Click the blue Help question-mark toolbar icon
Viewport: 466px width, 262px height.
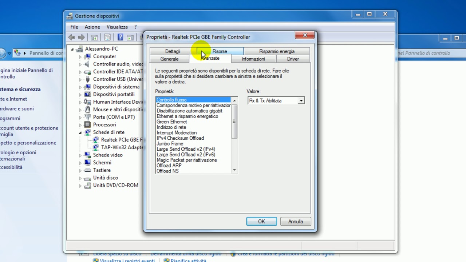120,37
